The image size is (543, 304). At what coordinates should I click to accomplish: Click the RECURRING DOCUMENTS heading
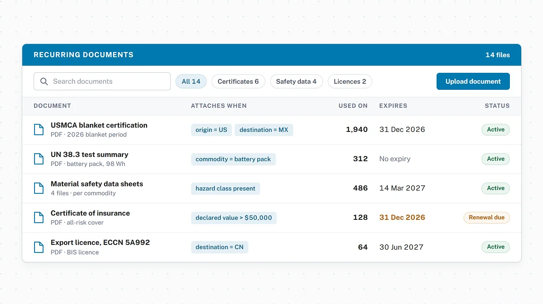click(83, 55)
